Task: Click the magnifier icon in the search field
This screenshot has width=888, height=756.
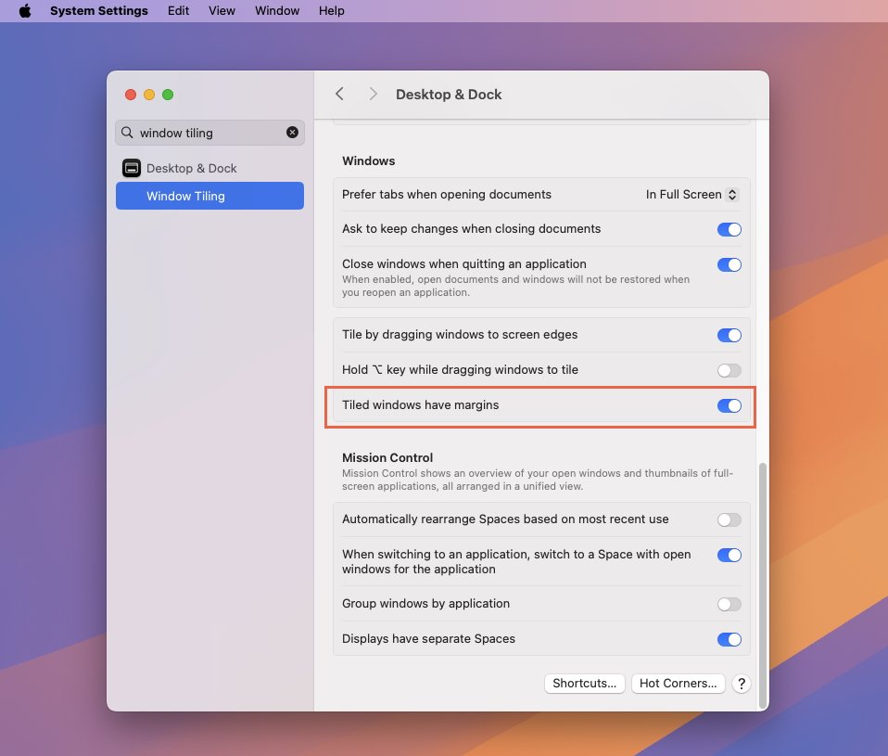Action: click(x=127, y=133)
